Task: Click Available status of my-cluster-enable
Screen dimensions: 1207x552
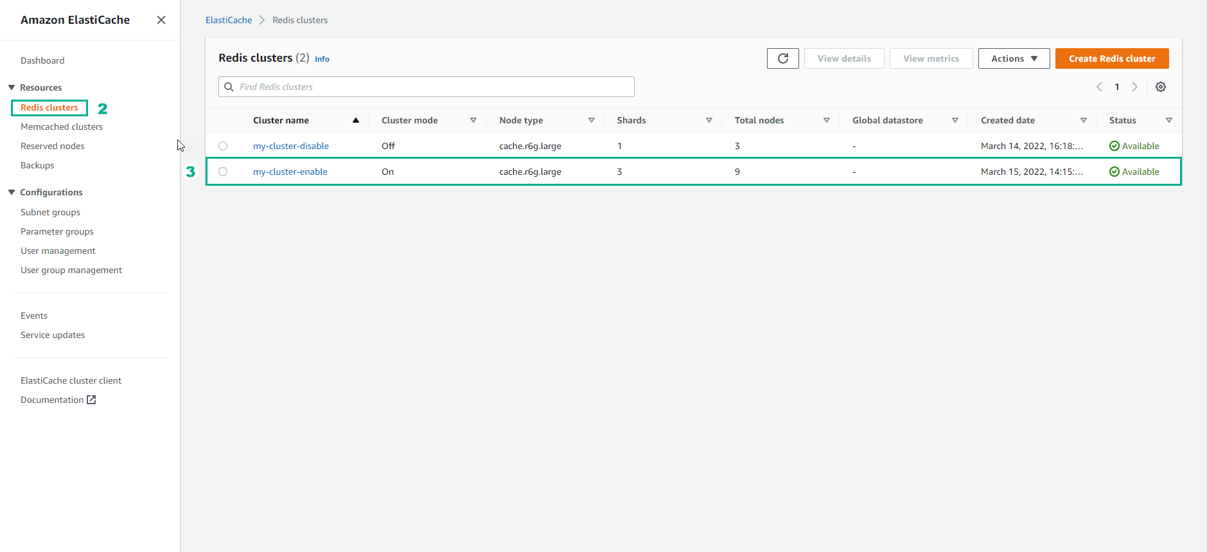Action: 1134,172
